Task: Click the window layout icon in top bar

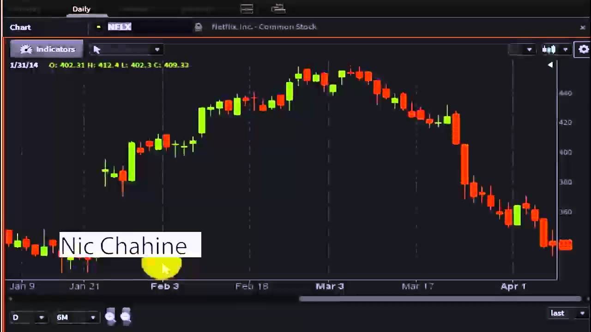Action: point(247,9)
